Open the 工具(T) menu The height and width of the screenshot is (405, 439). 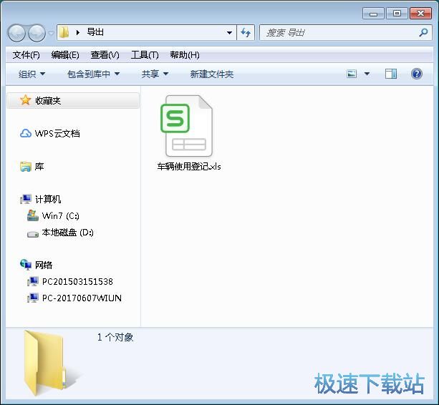pyautogui.click(x=145, y=55)
